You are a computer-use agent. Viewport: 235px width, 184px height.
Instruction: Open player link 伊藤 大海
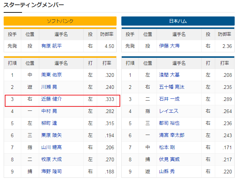[169, 46]
